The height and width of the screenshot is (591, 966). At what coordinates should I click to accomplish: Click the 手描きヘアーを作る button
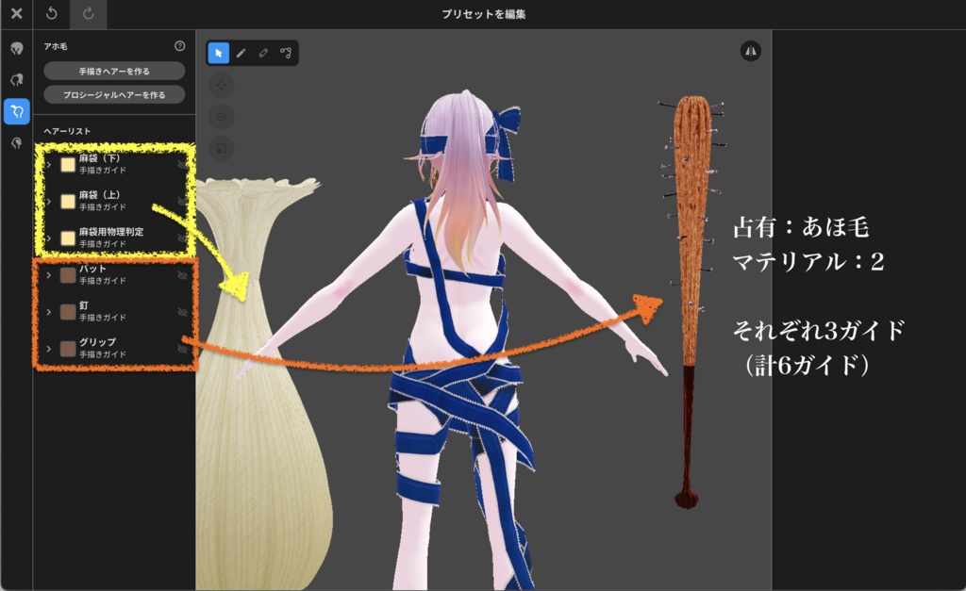coord(113,70)
